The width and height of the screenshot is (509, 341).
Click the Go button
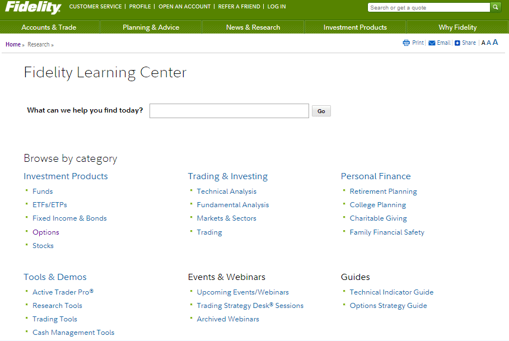coord(321,111)
